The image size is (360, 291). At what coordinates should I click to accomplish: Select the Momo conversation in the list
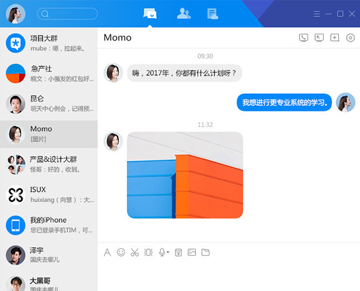click(49, 135)
